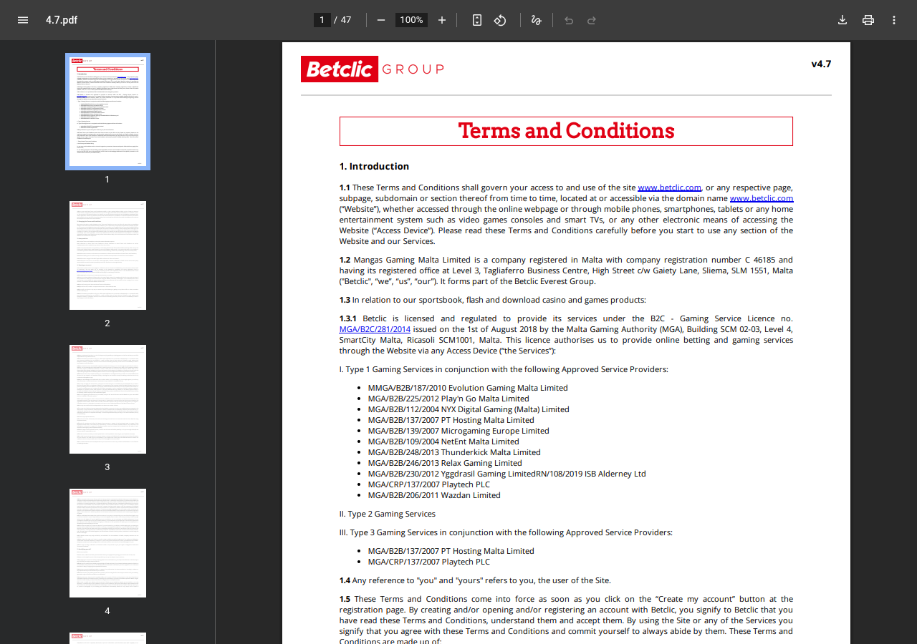Click the Terms and Conditions heading
Viewport: 917px width, 644px height.
tap(566, 131)
